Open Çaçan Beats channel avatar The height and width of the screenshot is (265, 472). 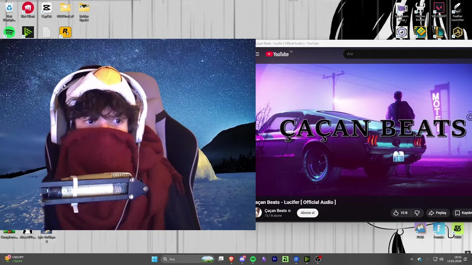coord(258,212)
